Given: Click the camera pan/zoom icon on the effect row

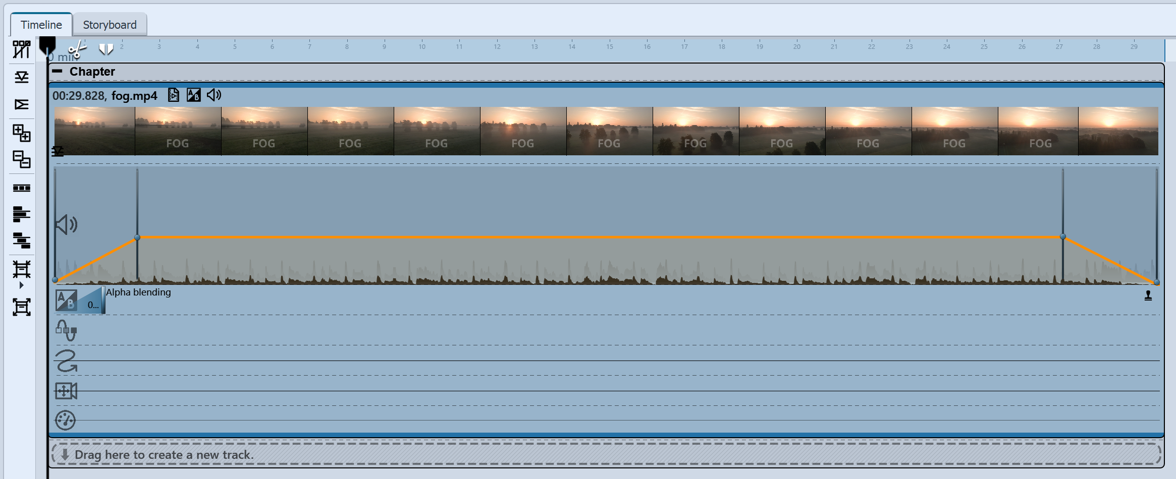Looking at the screenshot, I should (66, 390).
